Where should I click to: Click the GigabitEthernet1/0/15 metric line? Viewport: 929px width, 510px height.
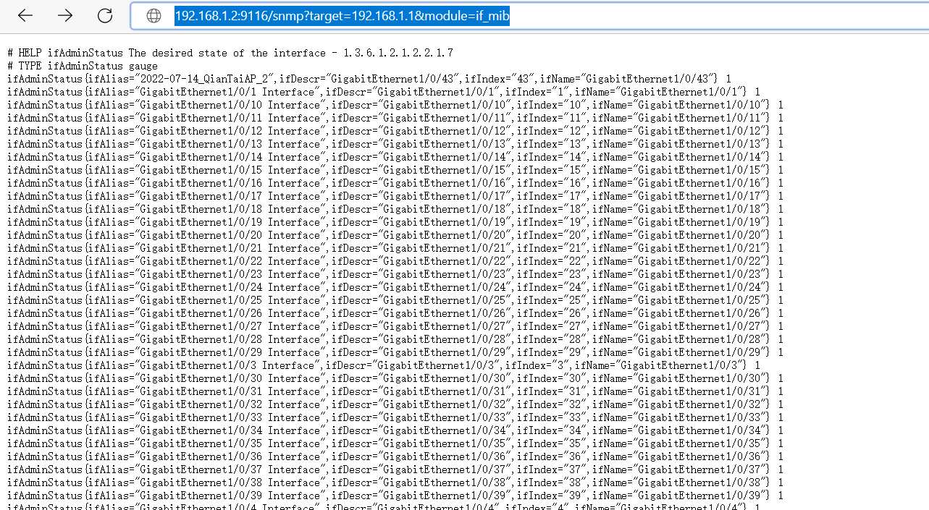(395, 170)
